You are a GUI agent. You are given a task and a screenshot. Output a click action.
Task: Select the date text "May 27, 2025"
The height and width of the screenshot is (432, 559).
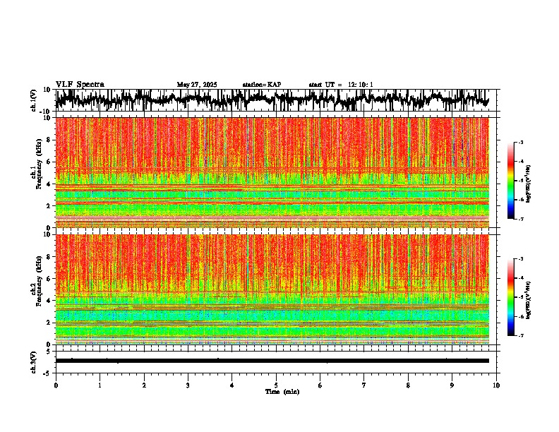coord(197,85)
